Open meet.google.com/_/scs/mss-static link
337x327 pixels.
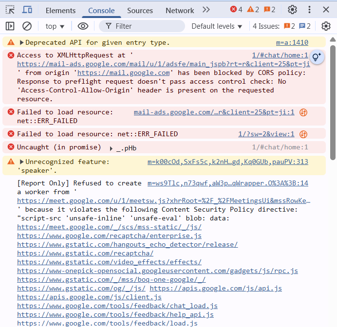[110, 227]
